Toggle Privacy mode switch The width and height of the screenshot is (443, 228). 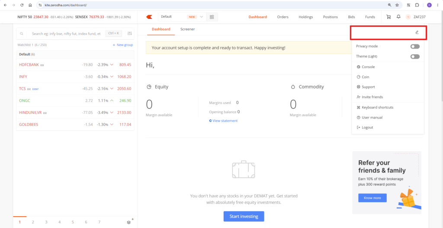(x=415, y=47)
